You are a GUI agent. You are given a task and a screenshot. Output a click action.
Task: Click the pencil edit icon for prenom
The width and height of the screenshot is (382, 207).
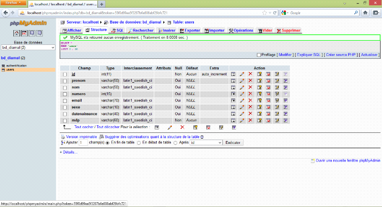[x=242, y=81]
